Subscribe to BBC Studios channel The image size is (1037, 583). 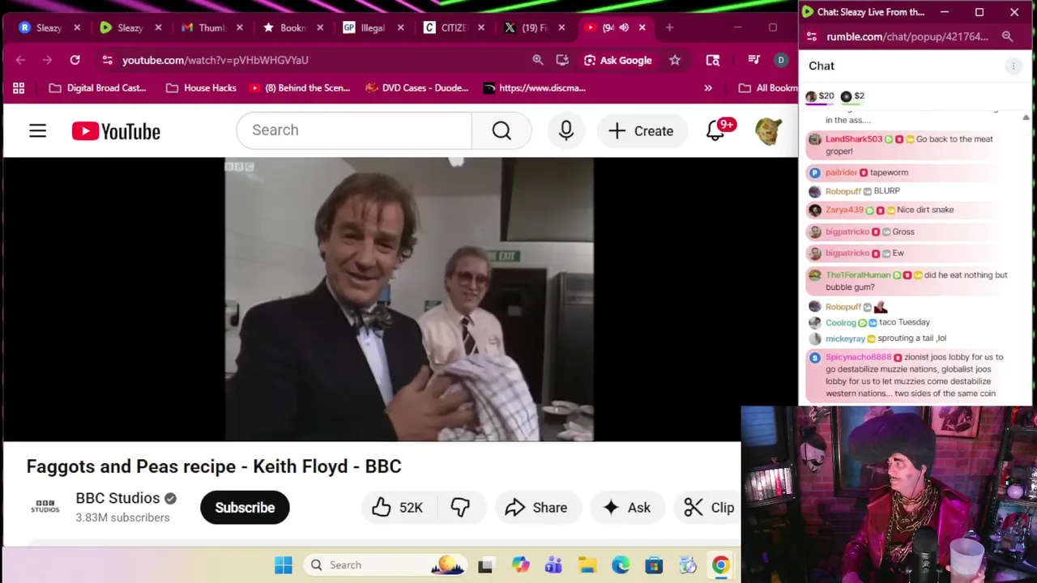coord(245,508)
